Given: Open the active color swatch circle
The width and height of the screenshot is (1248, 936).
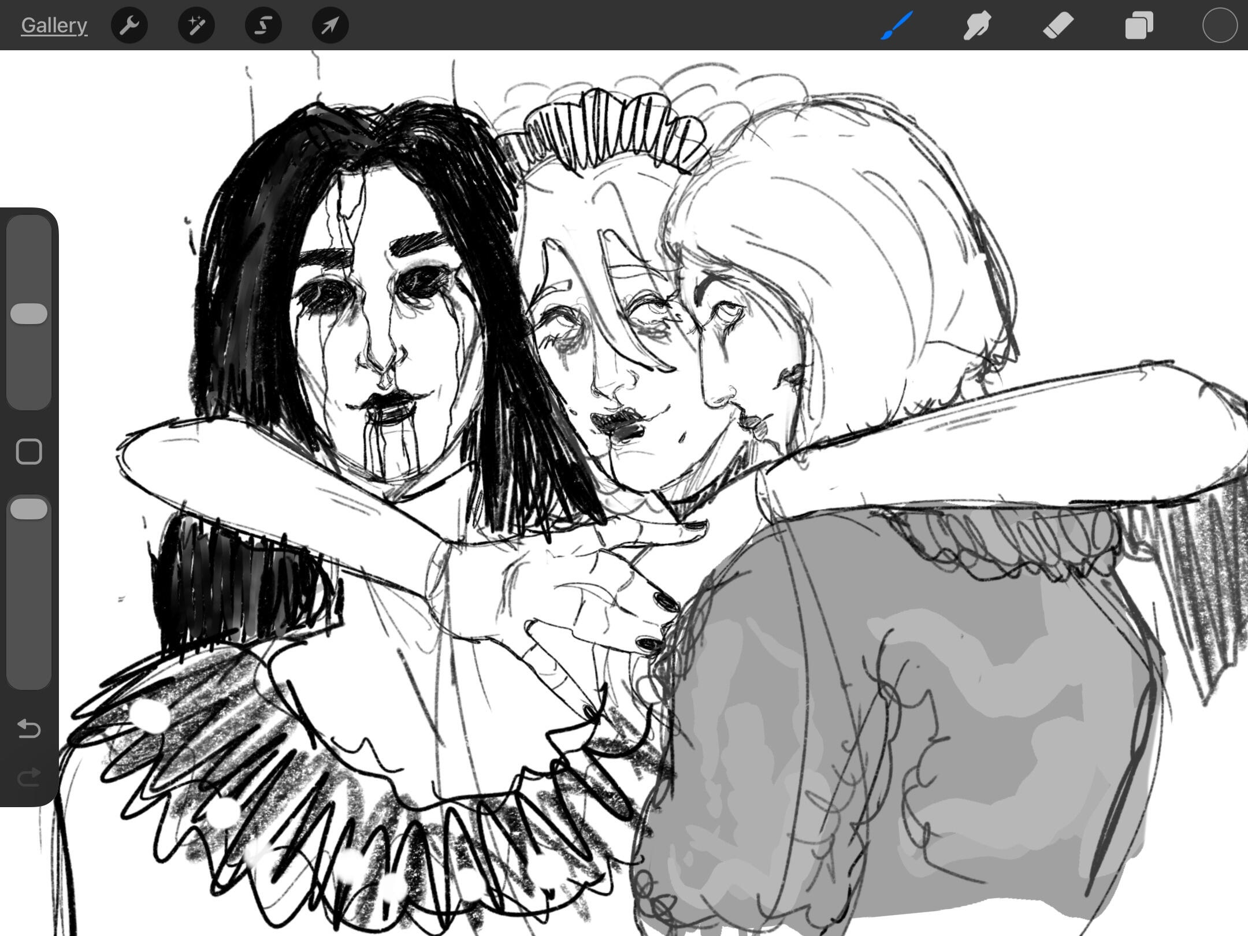Looking at the screenshot, I should [1220, 25].
